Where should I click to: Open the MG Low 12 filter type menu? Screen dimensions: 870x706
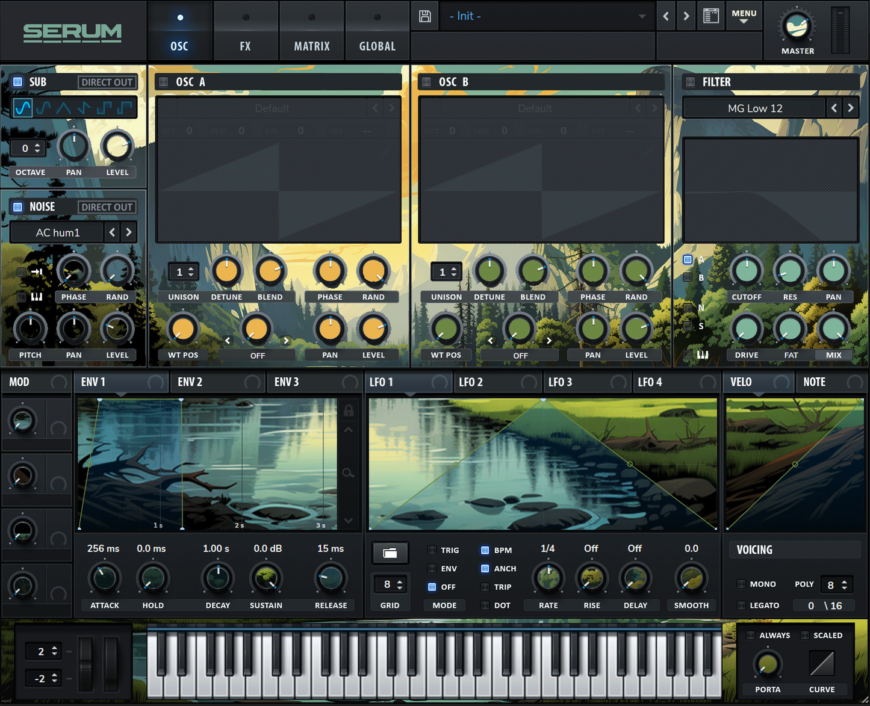pyautogui.click(x=754, y=108)
